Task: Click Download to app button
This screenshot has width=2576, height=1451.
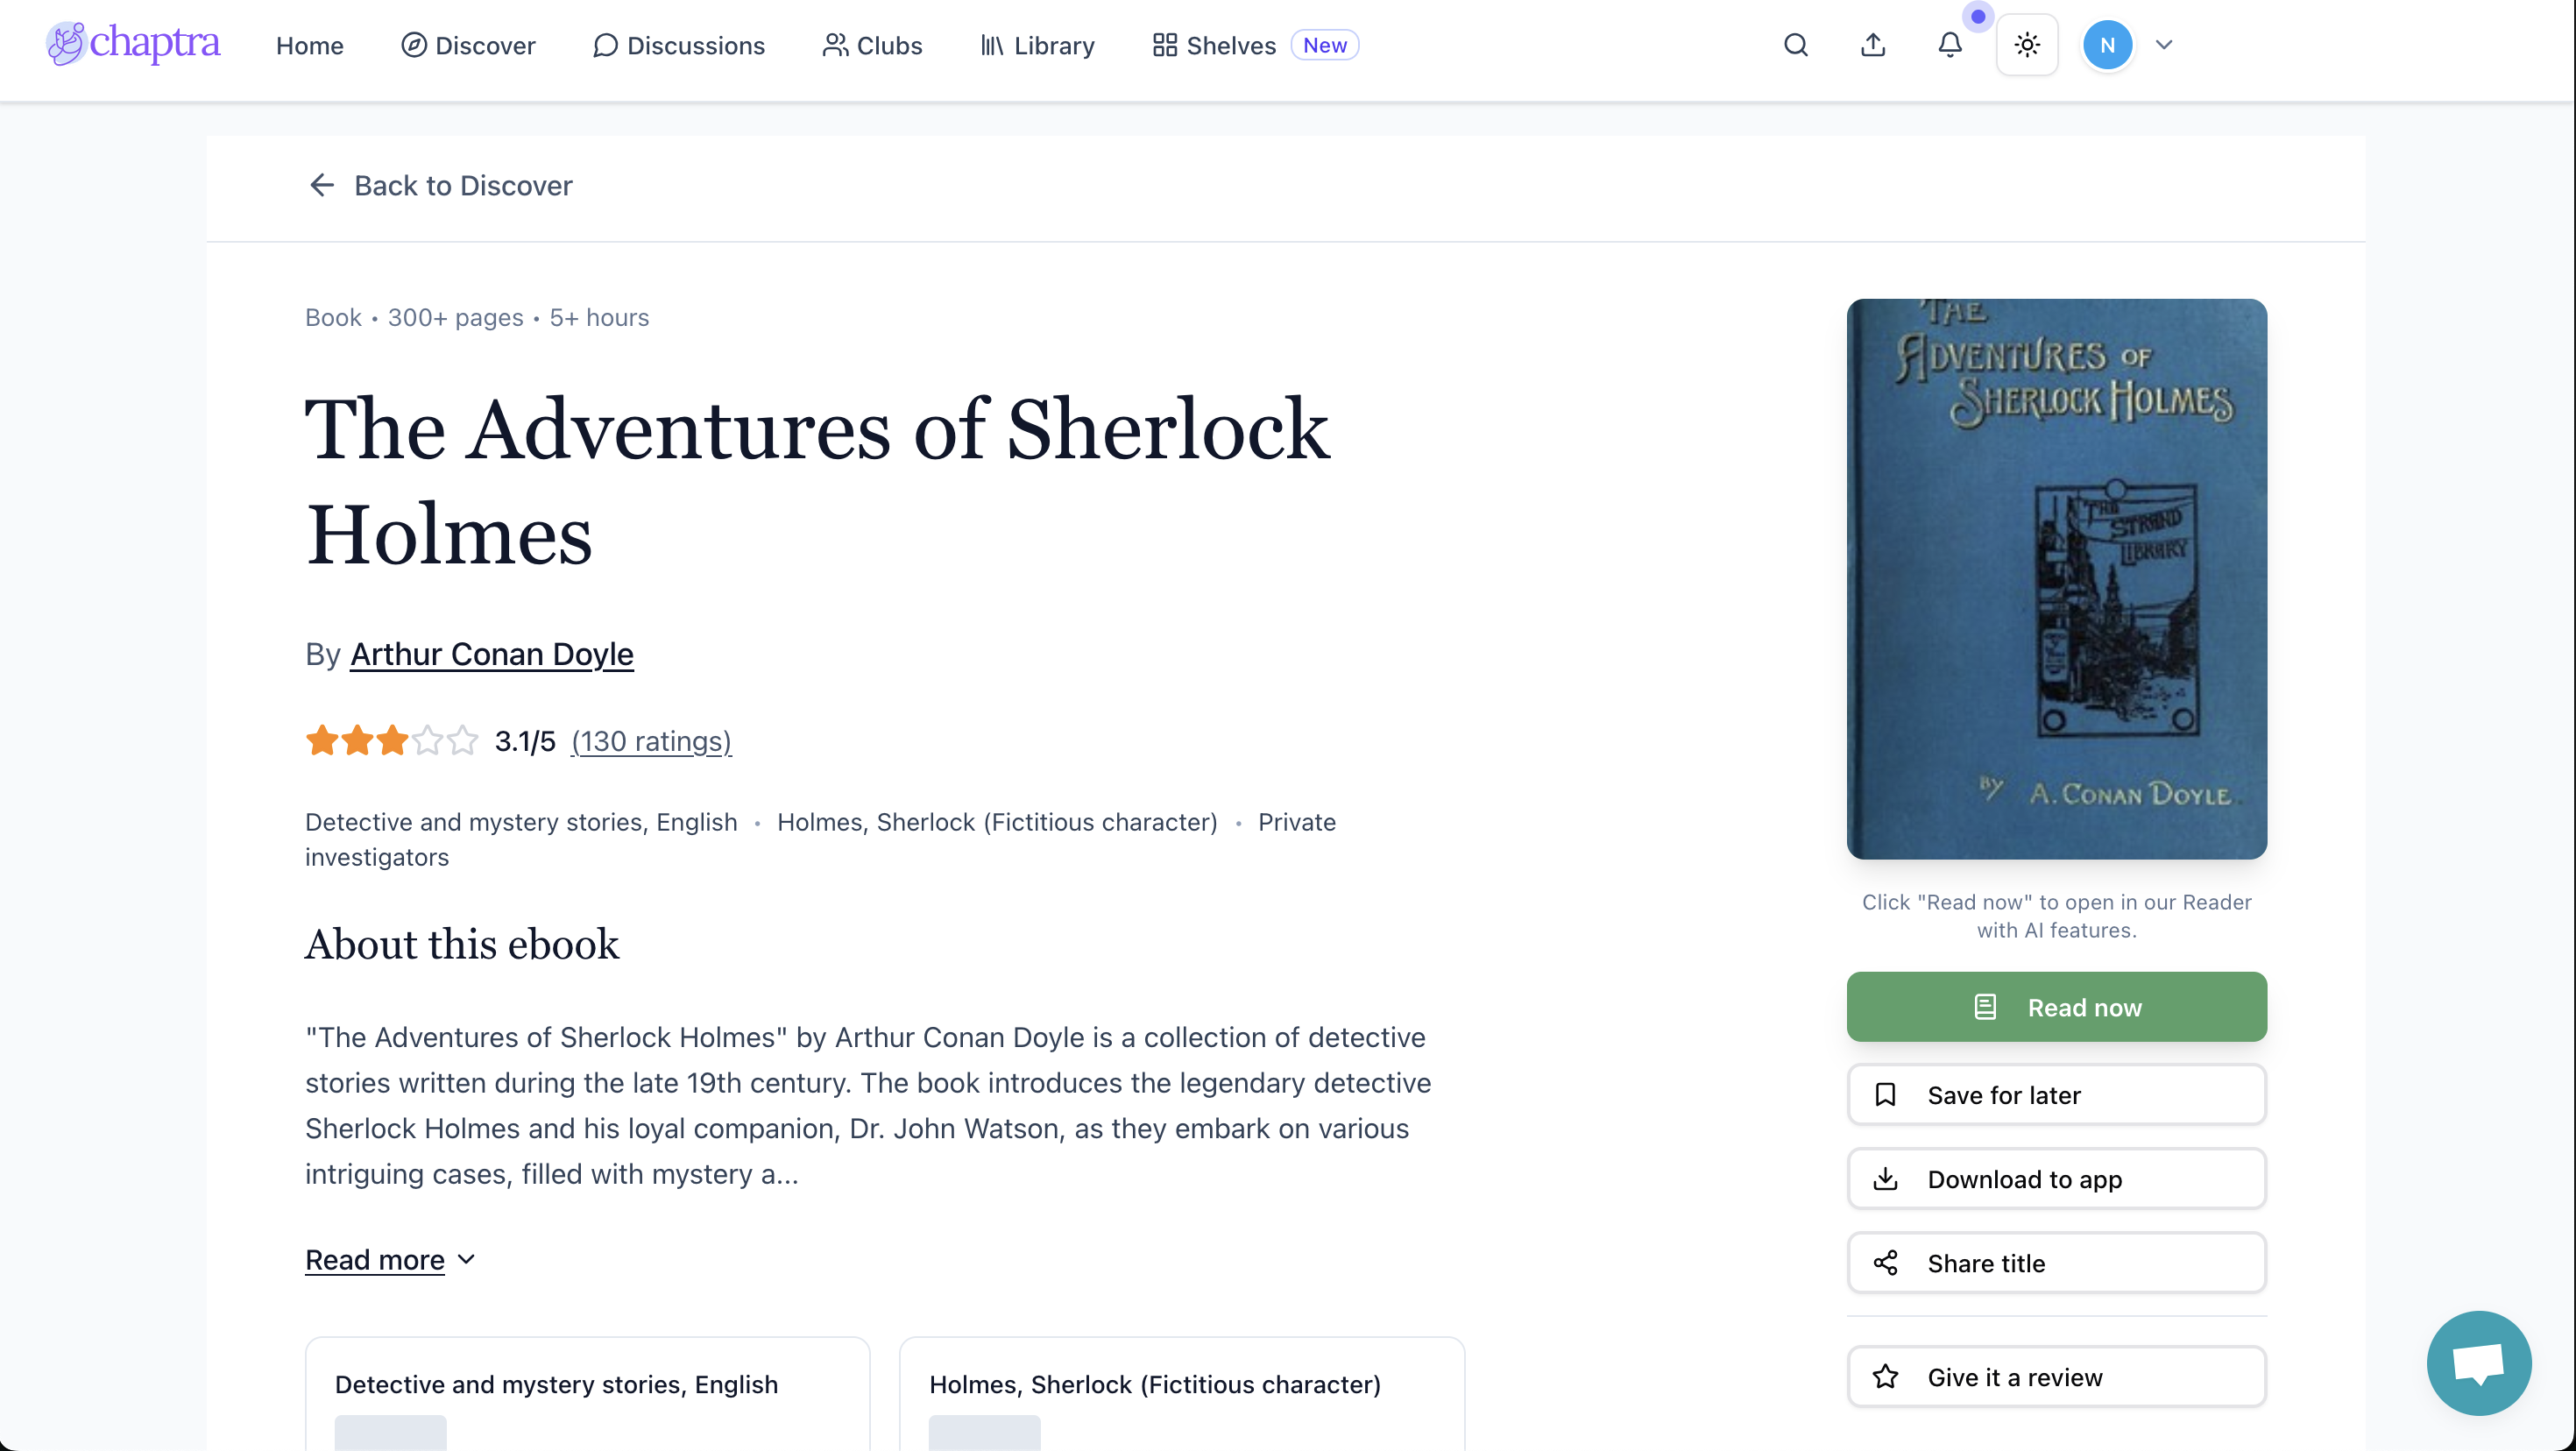Action: 2056,1179
